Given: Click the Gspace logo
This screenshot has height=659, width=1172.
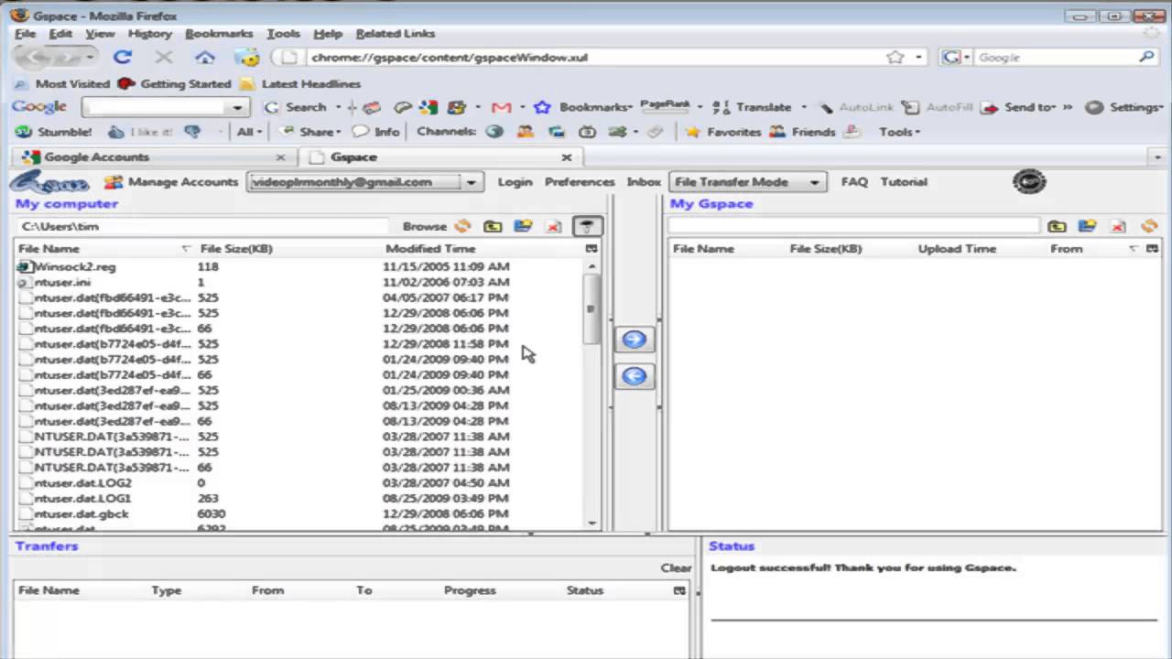Looking at the screenshot, I should pos(49,181).
